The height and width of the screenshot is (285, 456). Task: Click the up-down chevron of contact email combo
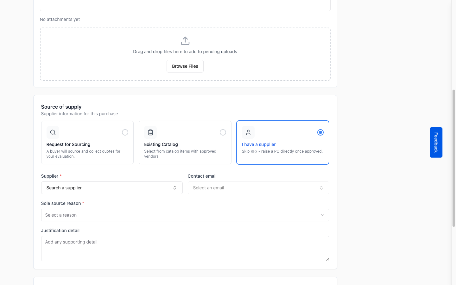coord(321,188)
